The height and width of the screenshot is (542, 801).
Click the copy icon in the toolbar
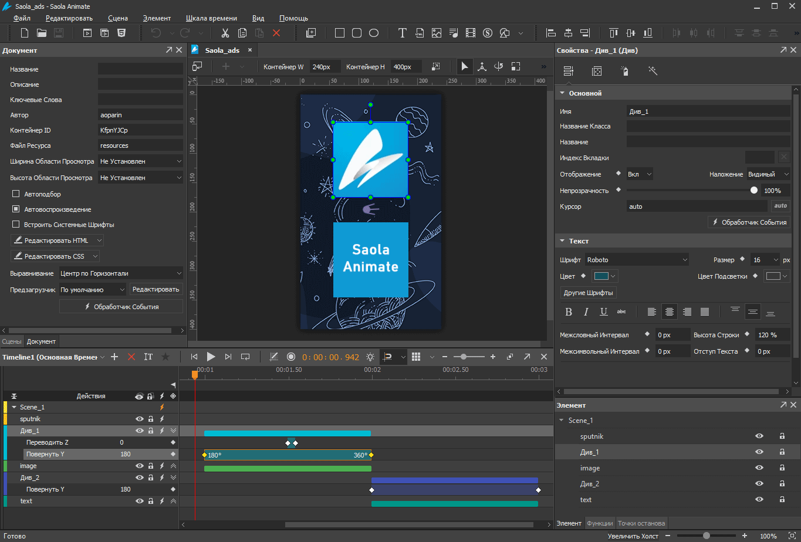click(242, 33)
